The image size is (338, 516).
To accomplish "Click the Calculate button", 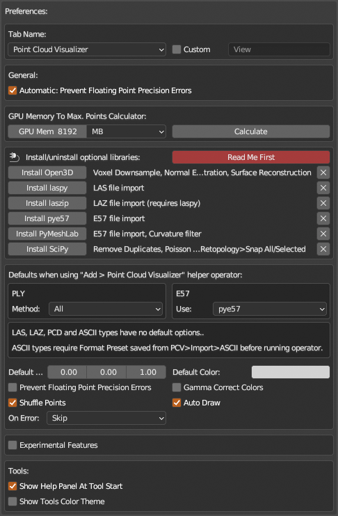I will 251,131.
